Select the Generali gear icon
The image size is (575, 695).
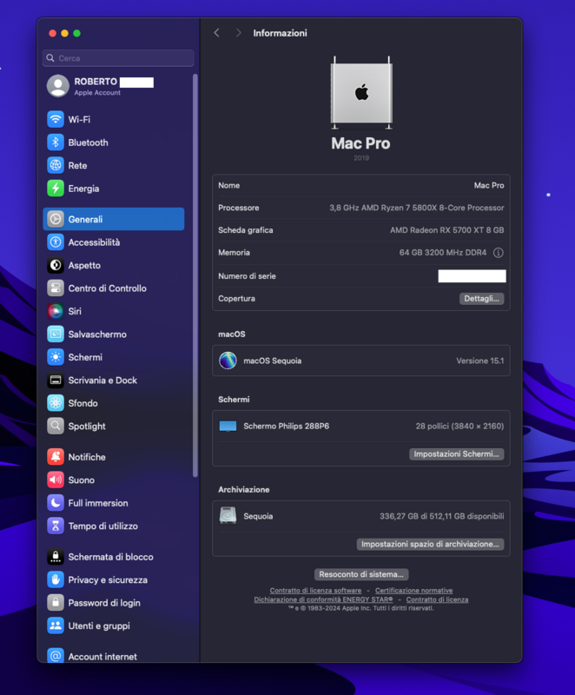coord(56,219)
